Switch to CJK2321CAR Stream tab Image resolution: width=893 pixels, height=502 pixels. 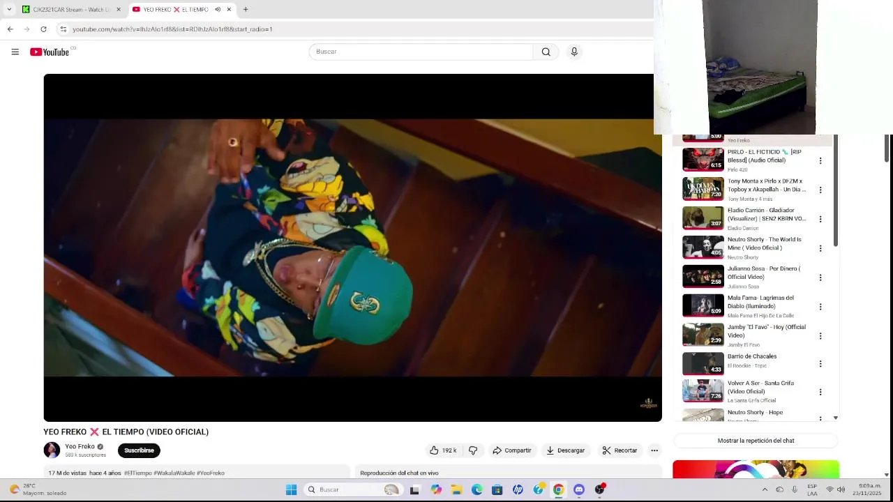click(70, 9)
